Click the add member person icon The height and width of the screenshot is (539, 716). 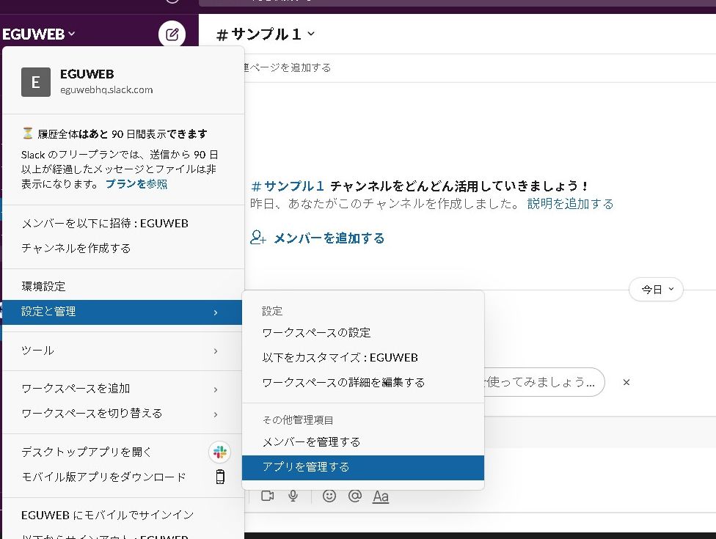point(258,238)
